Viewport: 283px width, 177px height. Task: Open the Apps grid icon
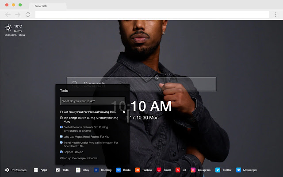pos(36,170)
